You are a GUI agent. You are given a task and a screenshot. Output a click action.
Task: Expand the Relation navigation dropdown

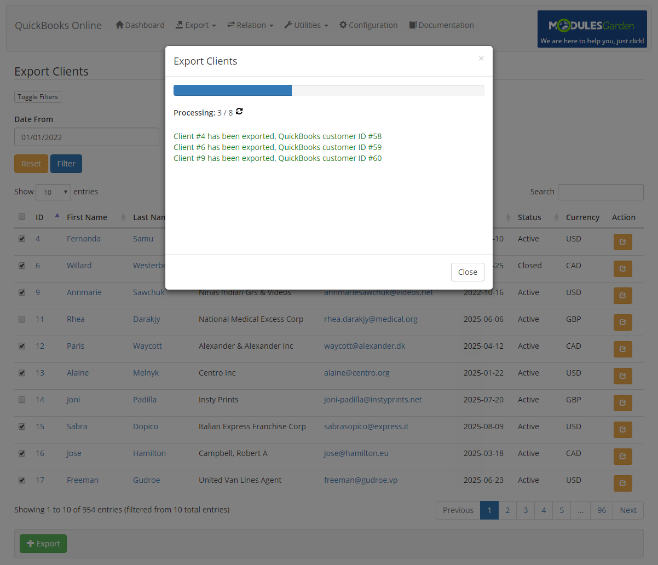250,25
